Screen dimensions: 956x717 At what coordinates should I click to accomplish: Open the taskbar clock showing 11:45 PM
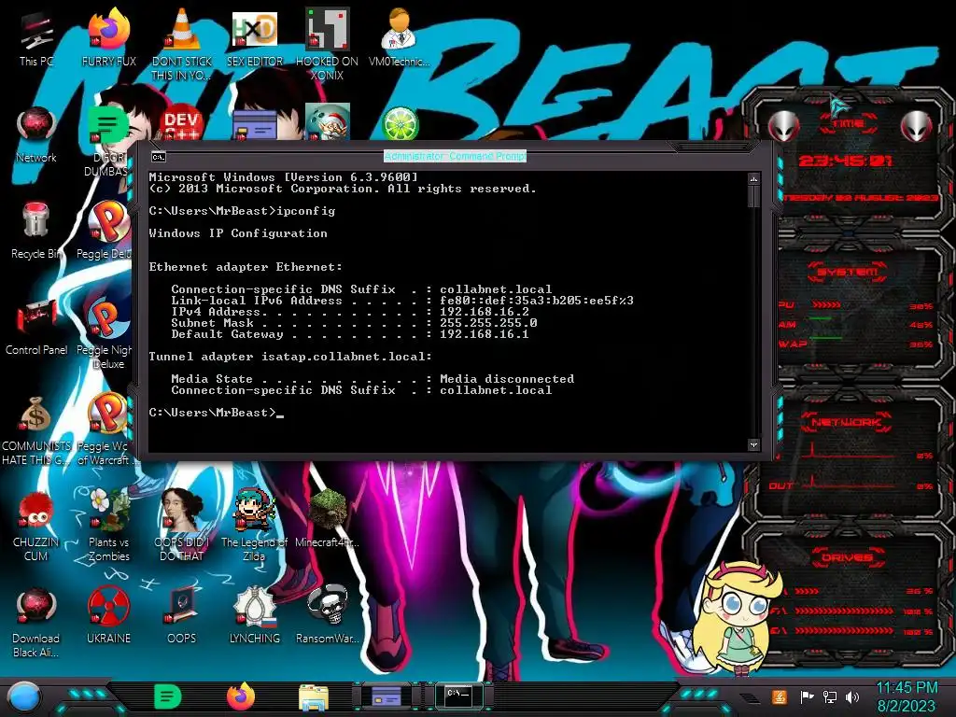907,696
